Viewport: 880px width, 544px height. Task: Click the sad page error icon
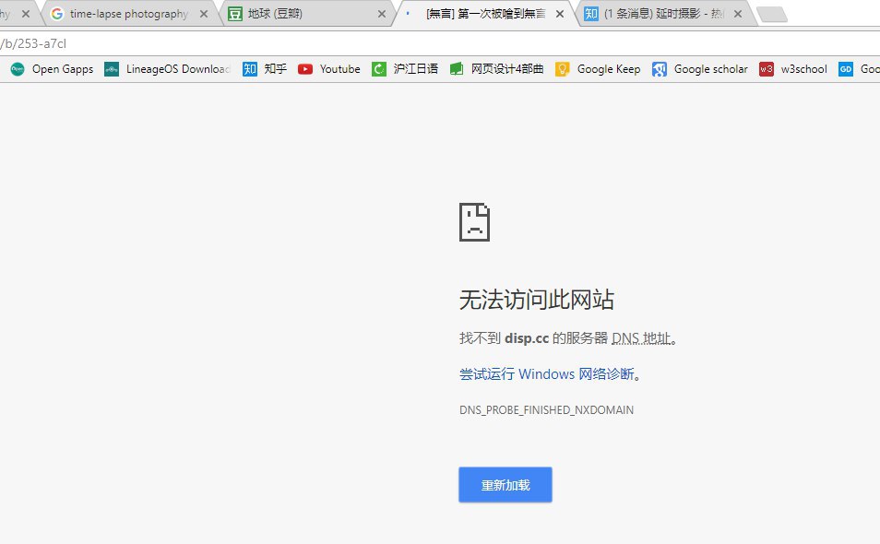tap(474, 222)
